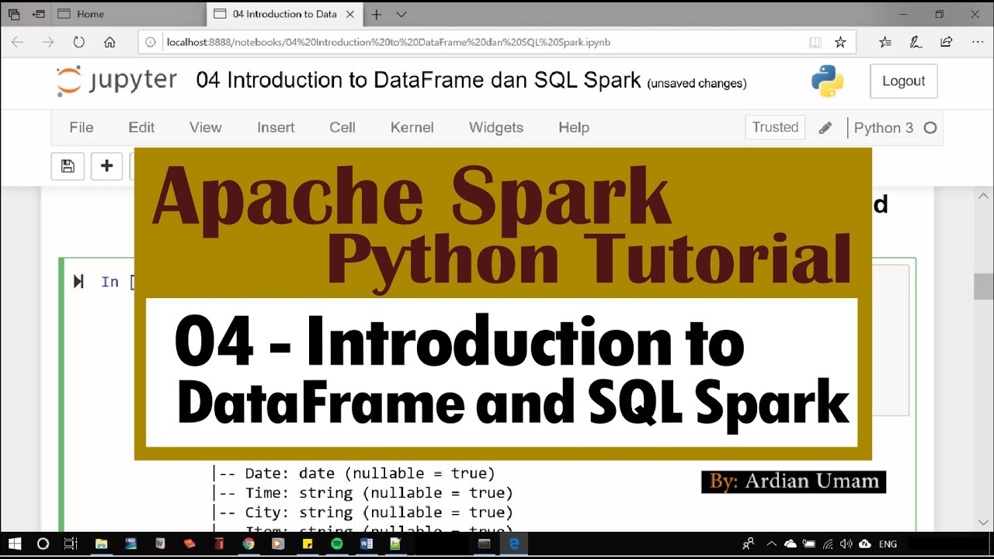994x559 pixels.
Task: Show tabs you've set aside icon
Action: click(x=14, y=14)
